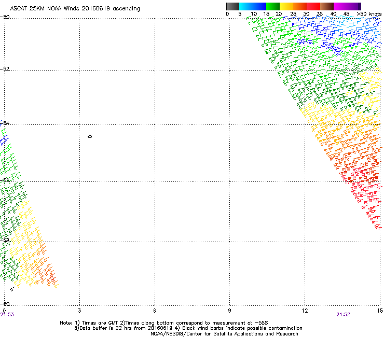Click the '25' legend scale label
Viewport: 384px width, 337px height.
293,14
